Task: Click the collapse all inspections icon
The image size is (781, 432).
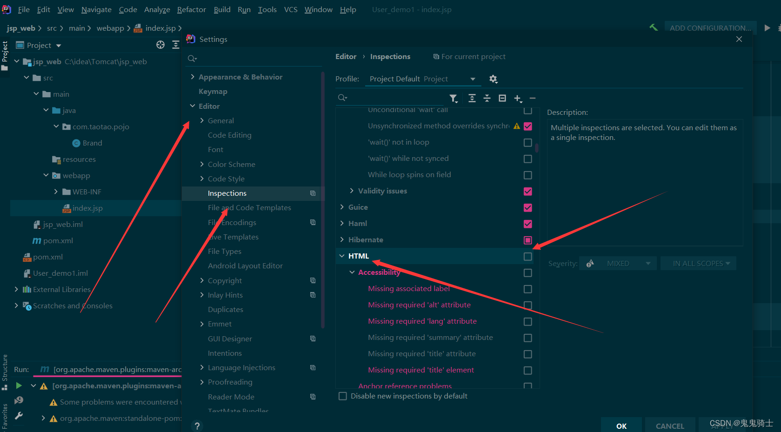Action: coord(487,98)
